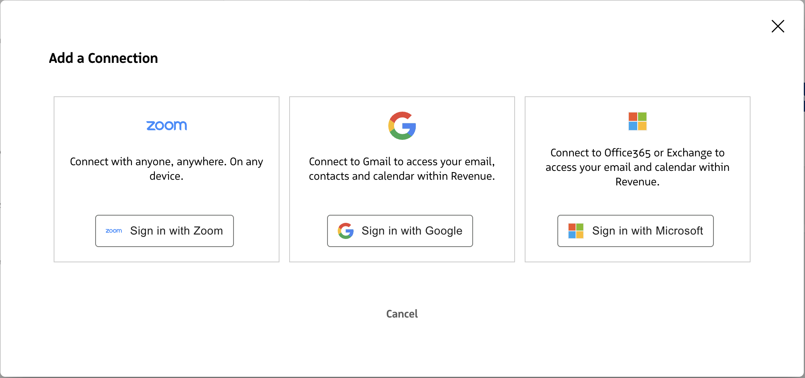This screenshot has width=805, height=378.
Task: Click the large Google G logo
Action: click(402, 126)
